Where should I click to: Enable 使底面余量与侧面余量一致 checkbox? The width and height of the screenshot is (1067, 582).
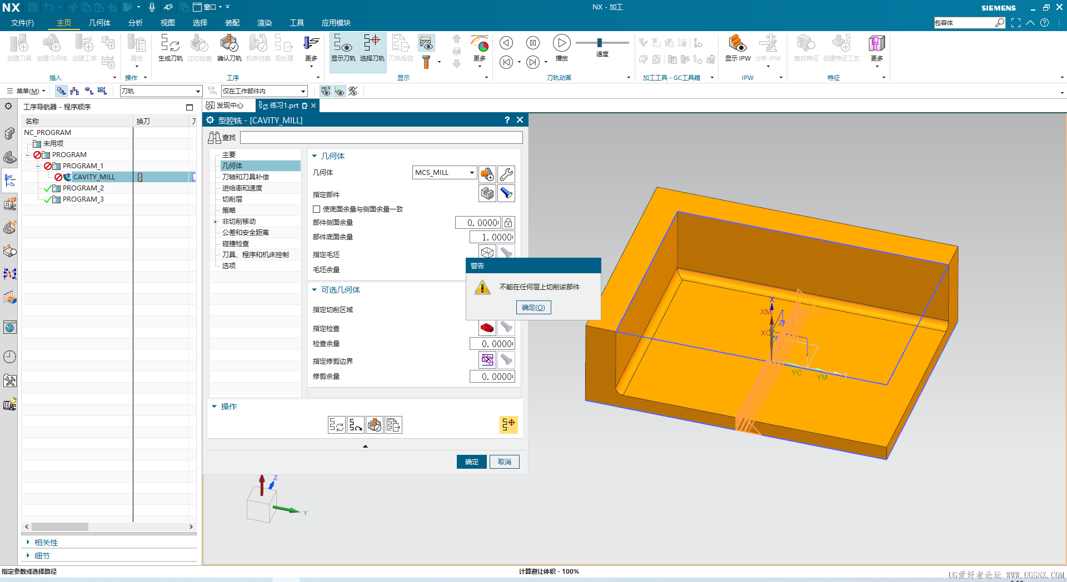tap(317, 209)
